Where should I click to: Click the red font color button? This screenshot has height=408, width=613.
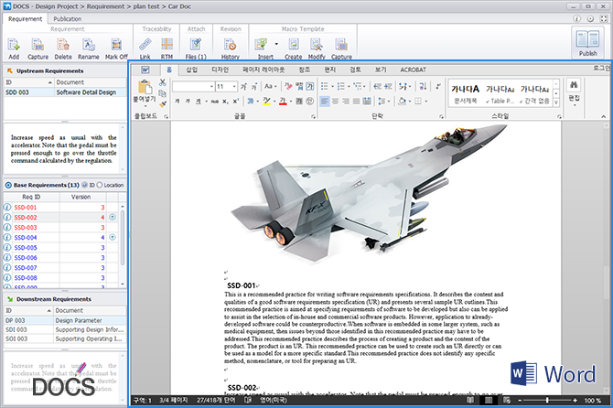(283, 102)
